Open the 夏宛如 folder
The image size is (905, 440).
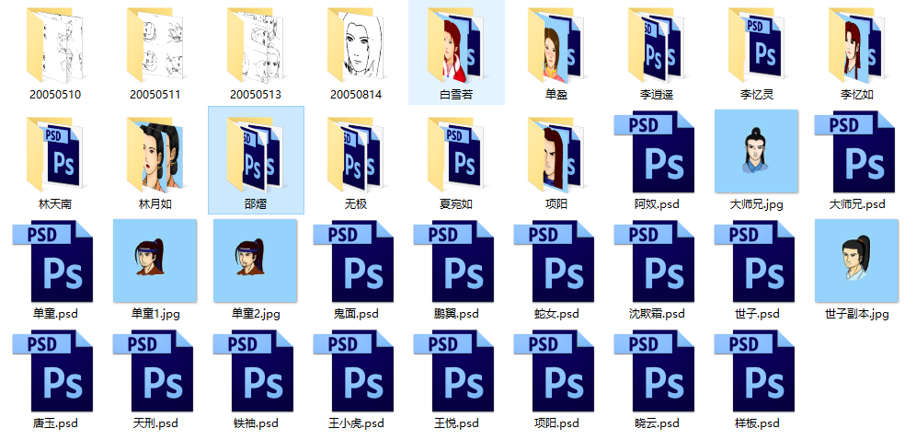pos(456,155)
